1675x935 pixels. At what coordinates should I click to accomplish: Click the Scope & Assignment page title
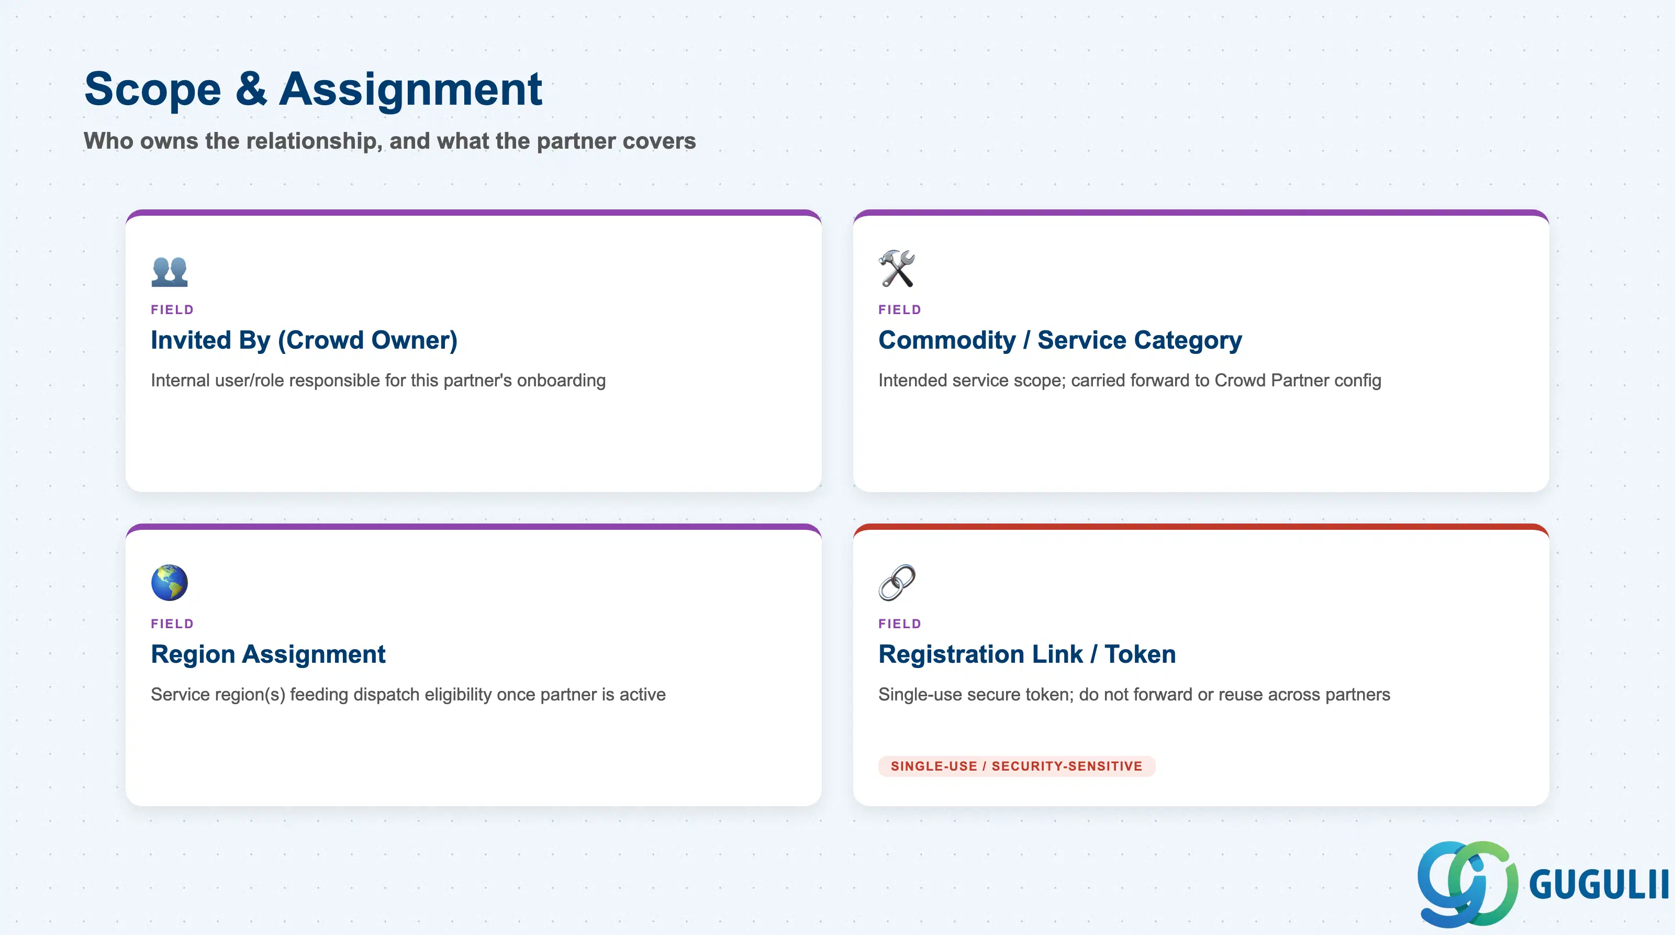[313, 88]
